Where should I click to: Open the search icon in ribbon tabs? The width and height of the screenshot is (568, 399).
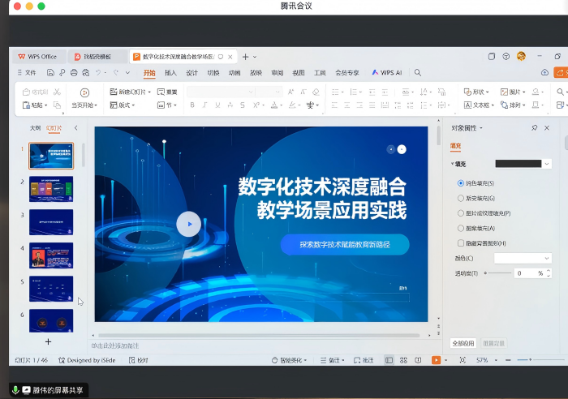click(x=418, y=72)
